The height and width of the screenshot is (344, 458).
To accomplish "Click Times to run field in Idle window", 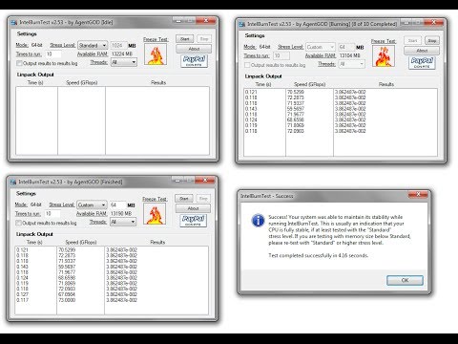I will tap(53, 54).
